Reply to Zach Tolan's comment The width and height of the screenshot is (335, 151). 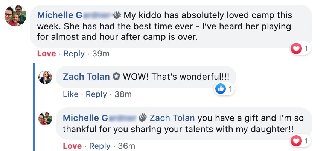click(x=96, y=94)
